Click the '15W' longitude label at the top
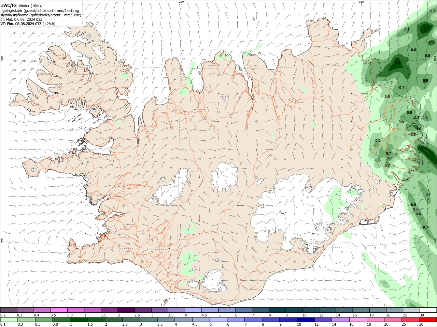This screenshot has width=437, height=327. click(x=362, y=2)
